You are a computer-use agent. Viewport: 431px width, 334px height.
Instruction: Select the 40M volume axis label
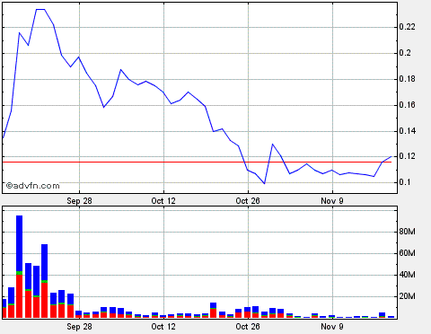[x=407, y=275]
